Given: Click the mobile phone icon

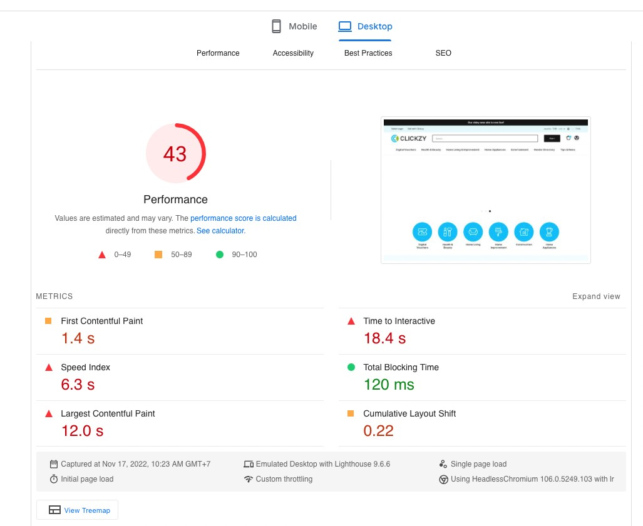Looking at the screenshot, I should click(276, 26).
